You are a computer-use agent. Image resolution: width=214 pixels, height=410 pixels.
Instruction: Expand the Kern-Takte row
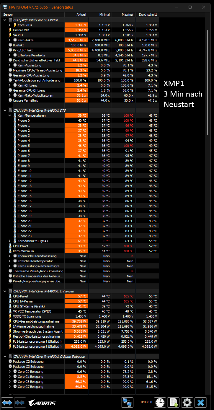point(10,40)
